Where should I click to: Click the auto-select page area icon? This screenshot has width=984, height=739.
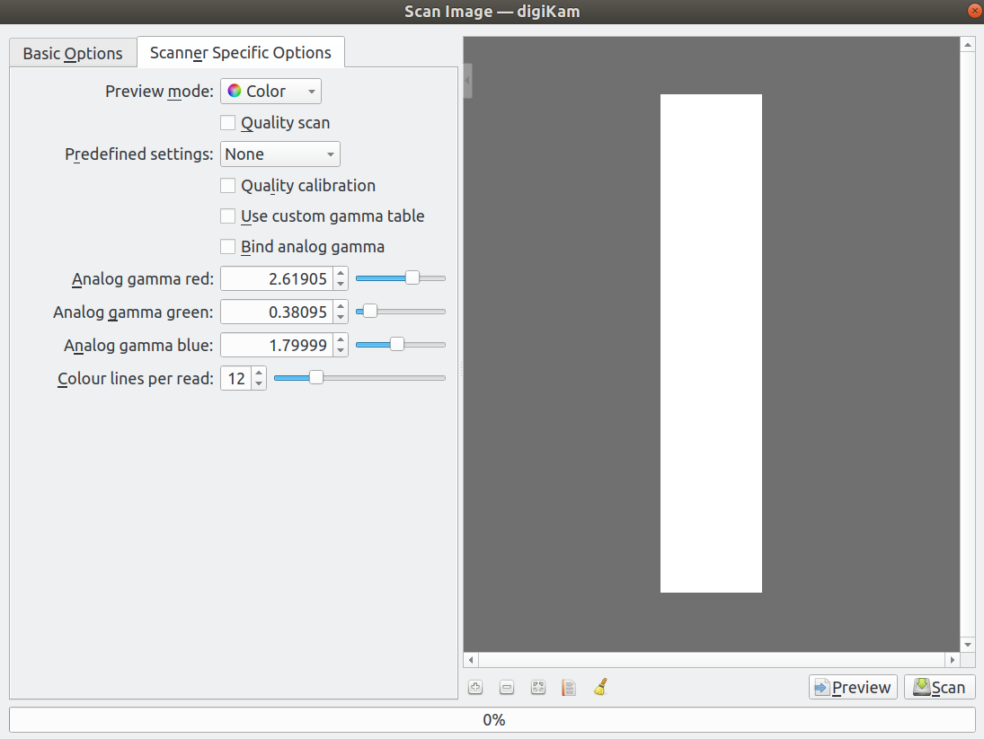click(x=568, y=688)
